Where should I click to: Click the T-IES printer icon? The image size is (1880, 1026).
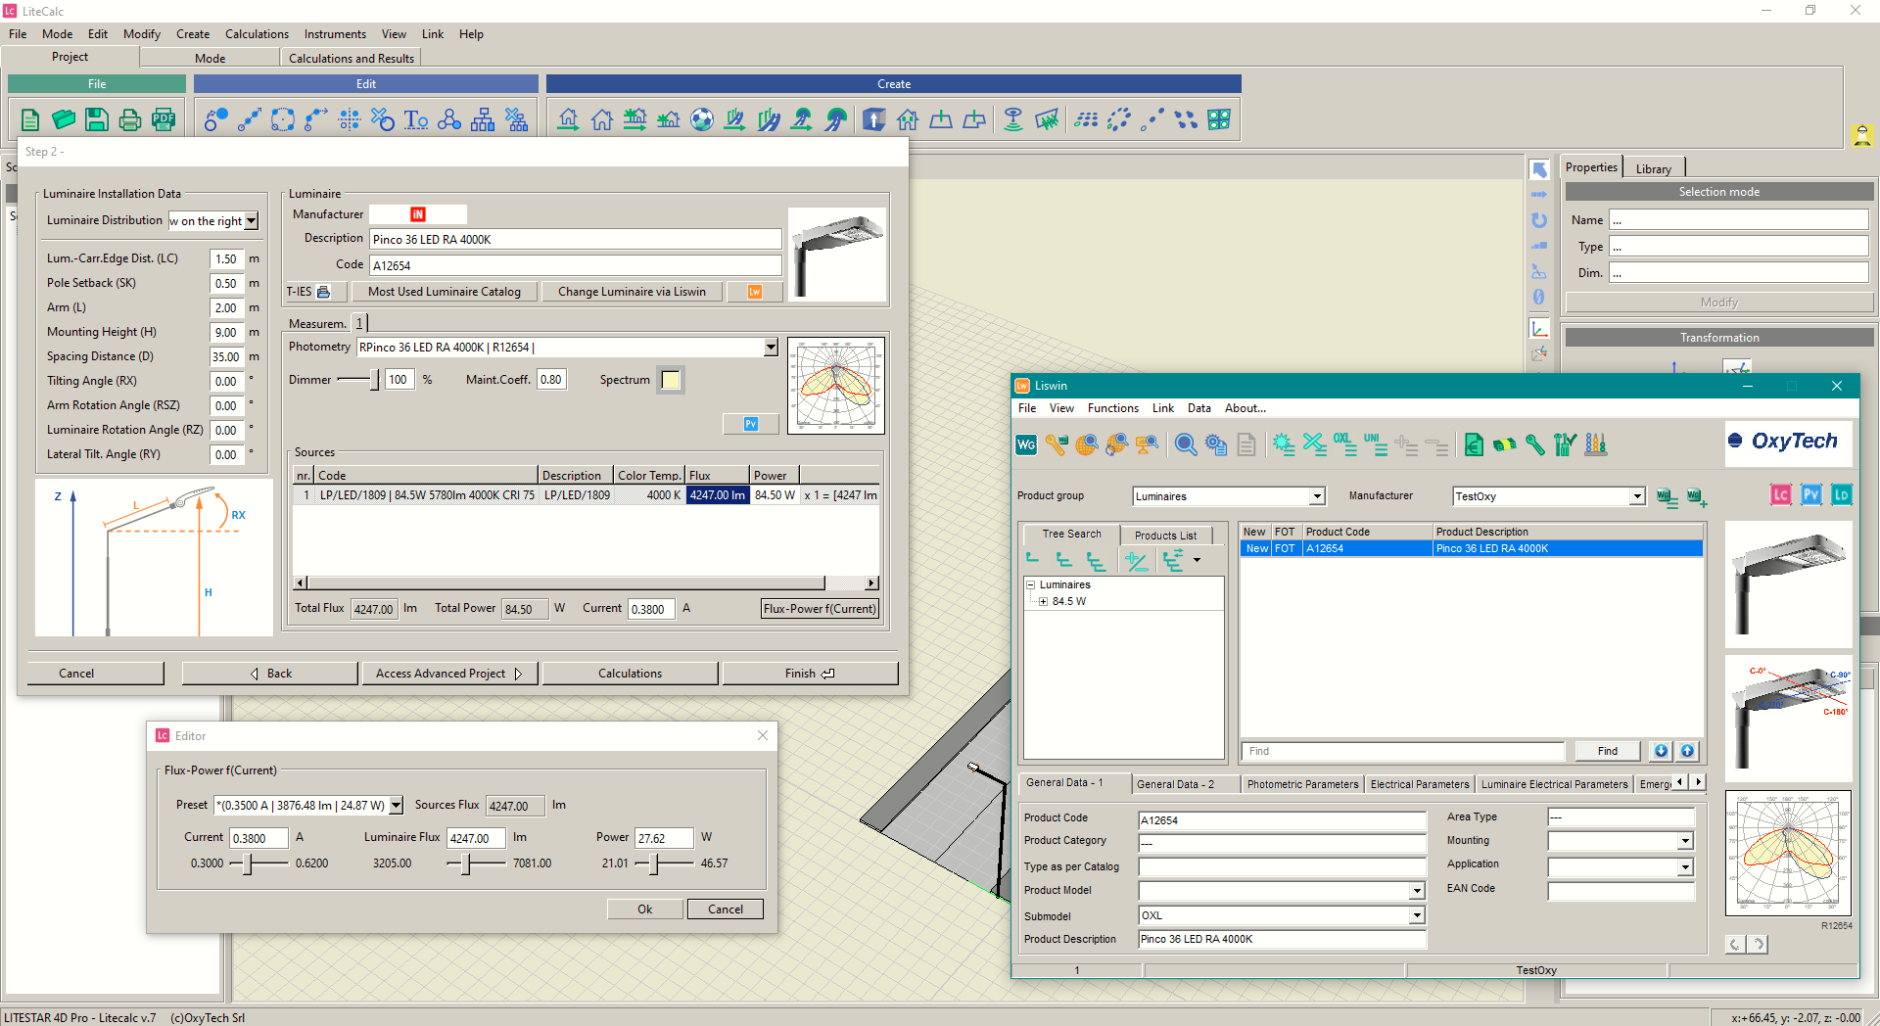[323, 292]
